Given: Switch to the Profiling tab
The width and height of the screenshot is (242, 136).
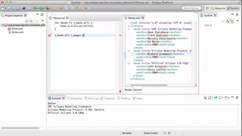Looking at the screenshot, I should coord(124,98).
